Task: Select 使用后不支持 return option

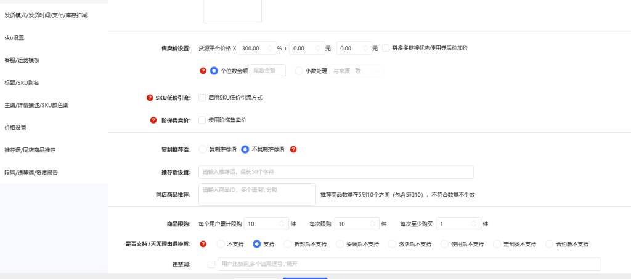Action: pos(444,244)
